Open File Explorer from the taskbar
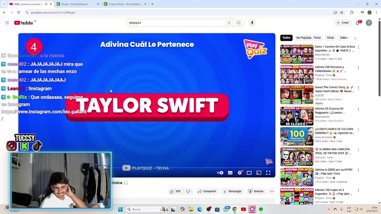 [191, 209]
